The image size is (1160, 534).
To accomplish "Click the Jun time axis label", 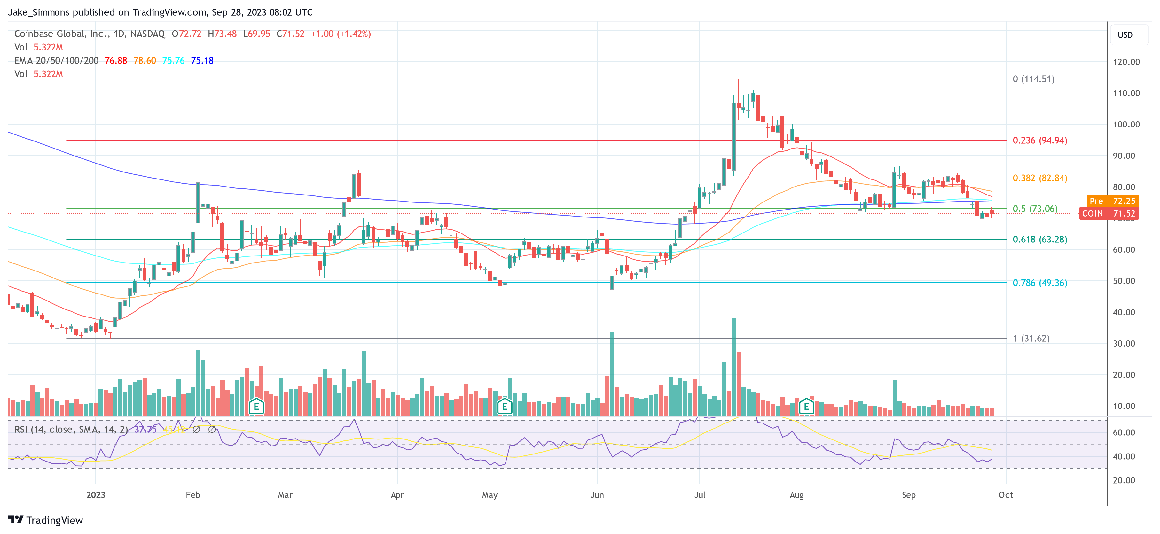I will coord(597,495).
